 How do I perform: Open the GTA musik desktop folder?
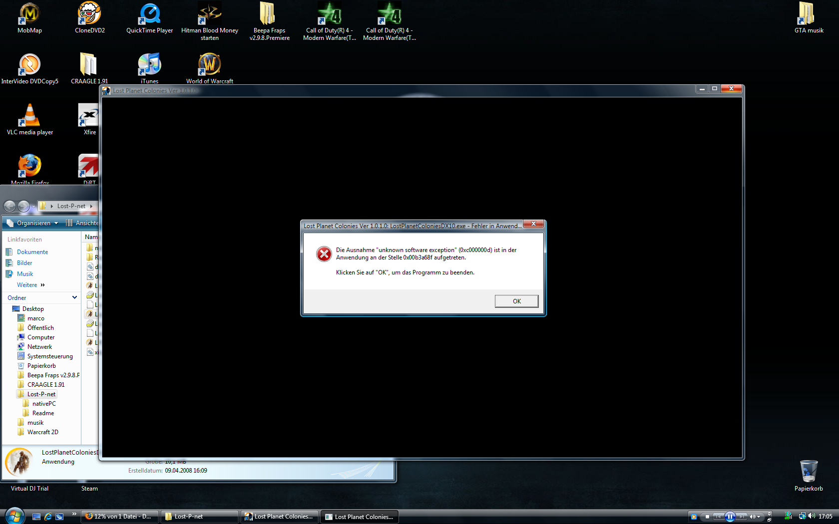click(809, 18)
